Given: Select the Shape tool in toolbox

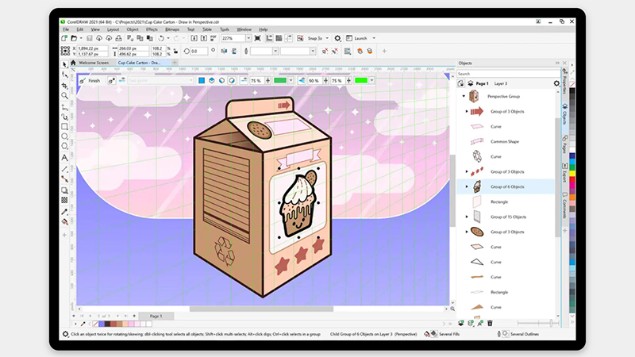Looking at the screenshot, I should click(x=64, y=75).
